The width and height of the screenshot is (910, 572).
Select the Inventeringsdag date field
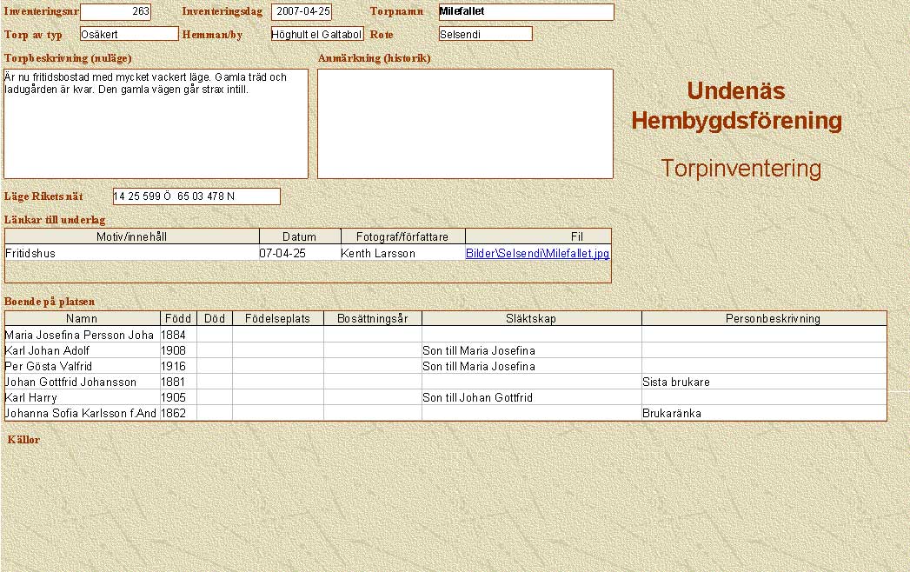click(x=302, y=12)
